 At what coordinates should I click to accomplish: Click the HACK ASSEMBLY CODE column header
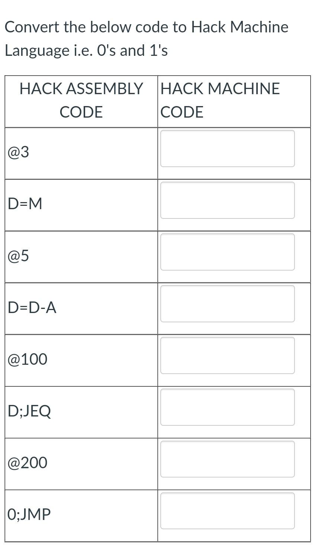81,100
